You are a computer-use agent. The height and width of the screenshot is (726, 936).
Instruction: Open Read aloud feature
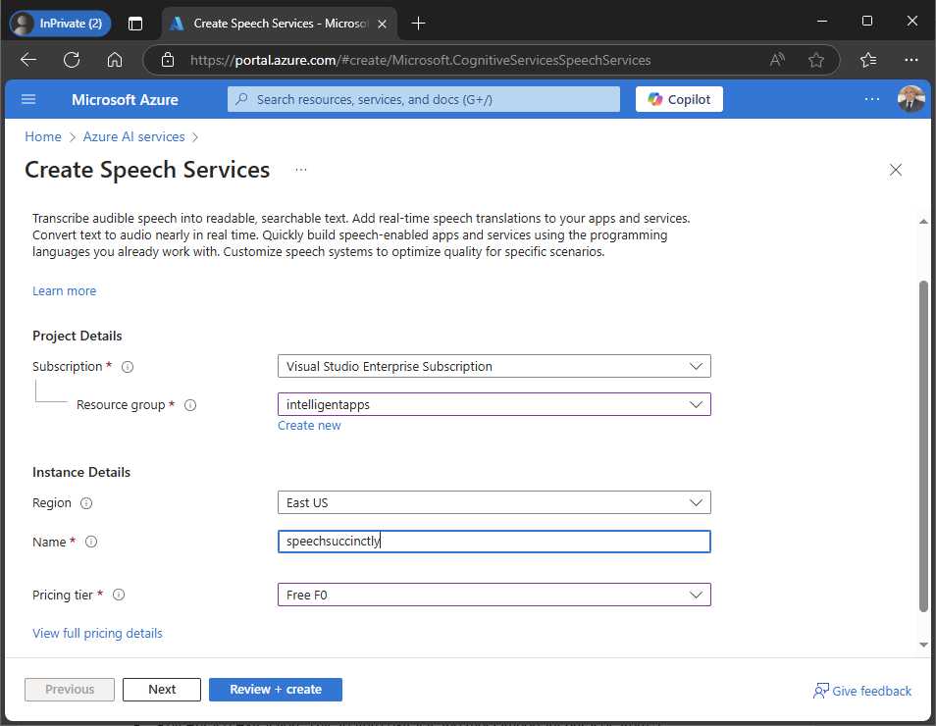[777, 60]
